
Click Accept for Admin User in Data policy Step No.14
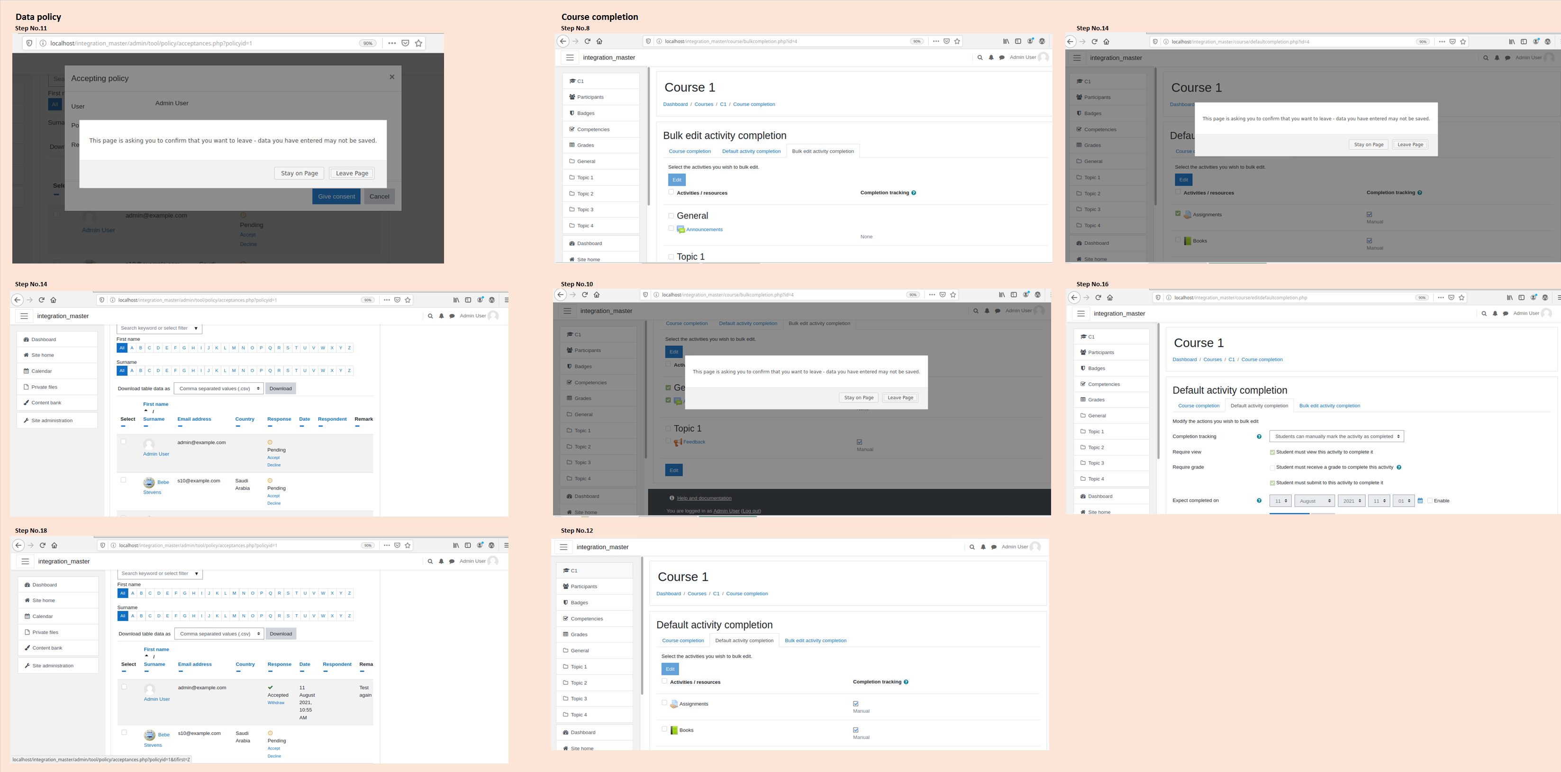(x=273, y=457)
